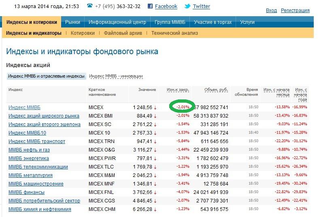Screen dimensions: 319x217
Task: Click the value 4 846,45
Action: pos(142,201)
